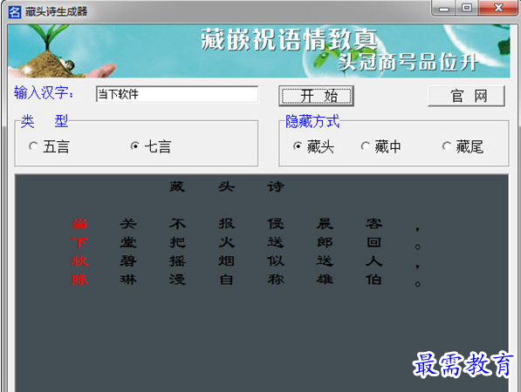Click the 藏头诗生成器 app icon in title bar
The image size is (521, 392).
(15, 12)
